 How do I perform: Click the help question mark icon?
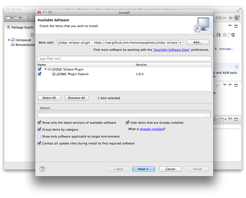42,169
